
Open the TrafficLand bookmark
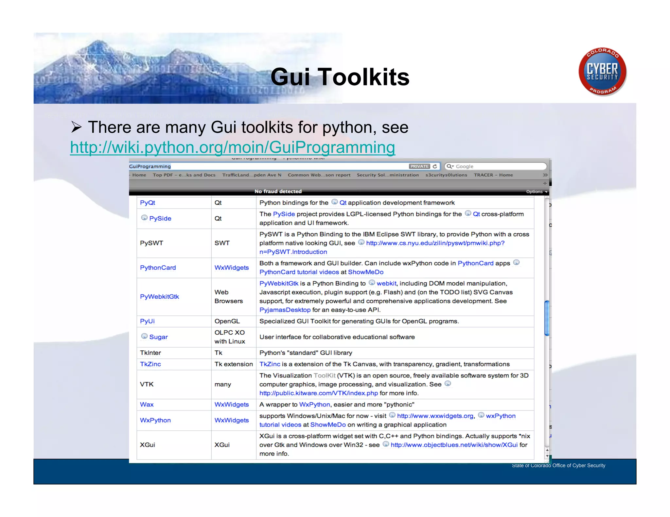coord(252,175)
